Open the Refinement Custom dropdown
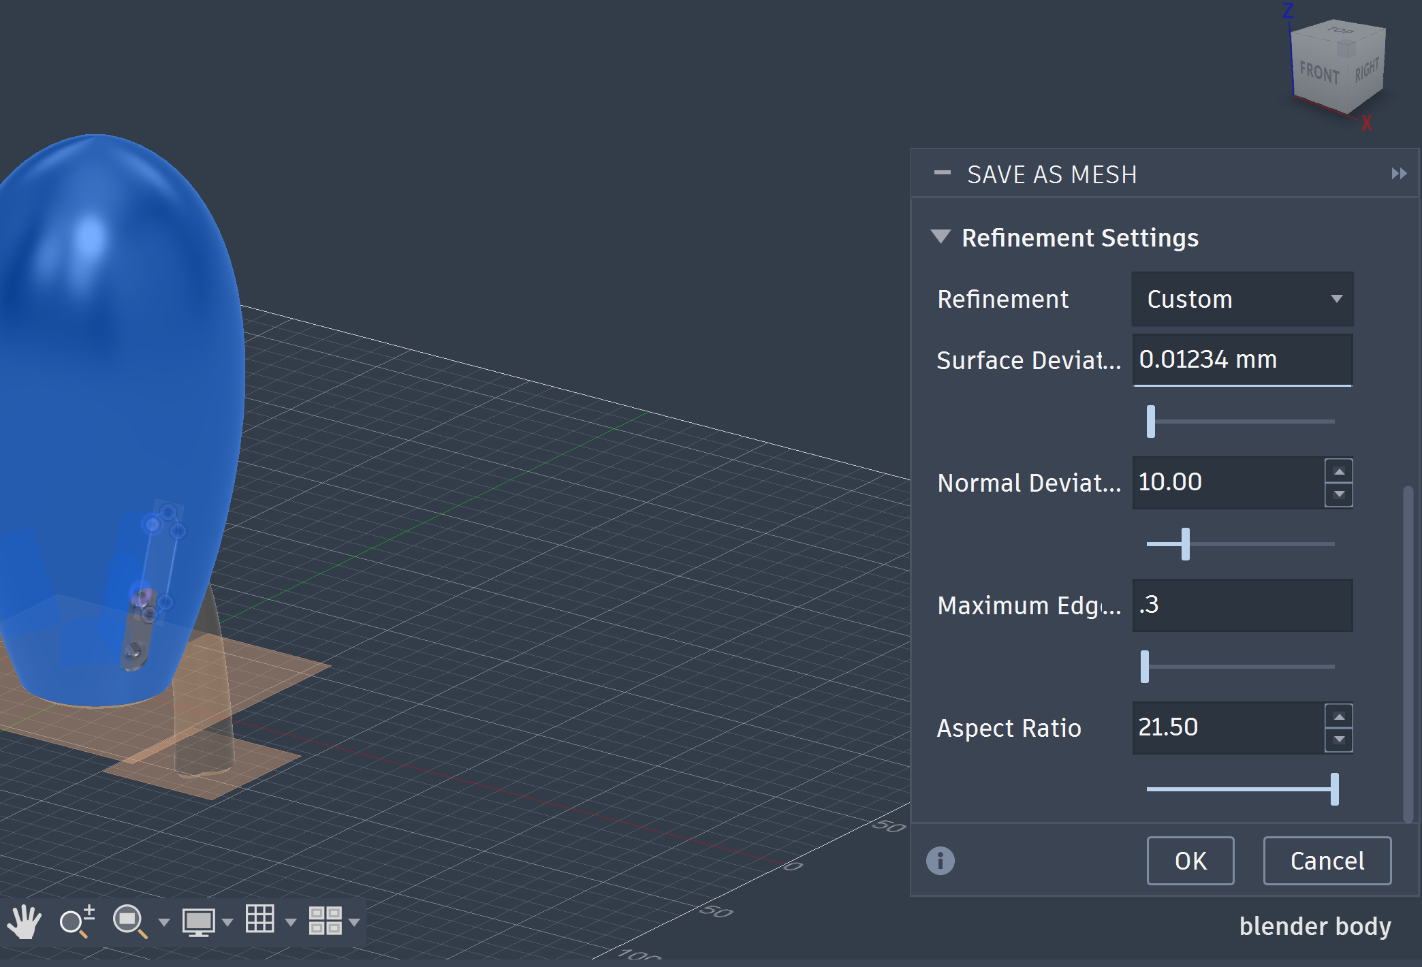This screenshot has width=1422, height=967. pos(1242,299)
